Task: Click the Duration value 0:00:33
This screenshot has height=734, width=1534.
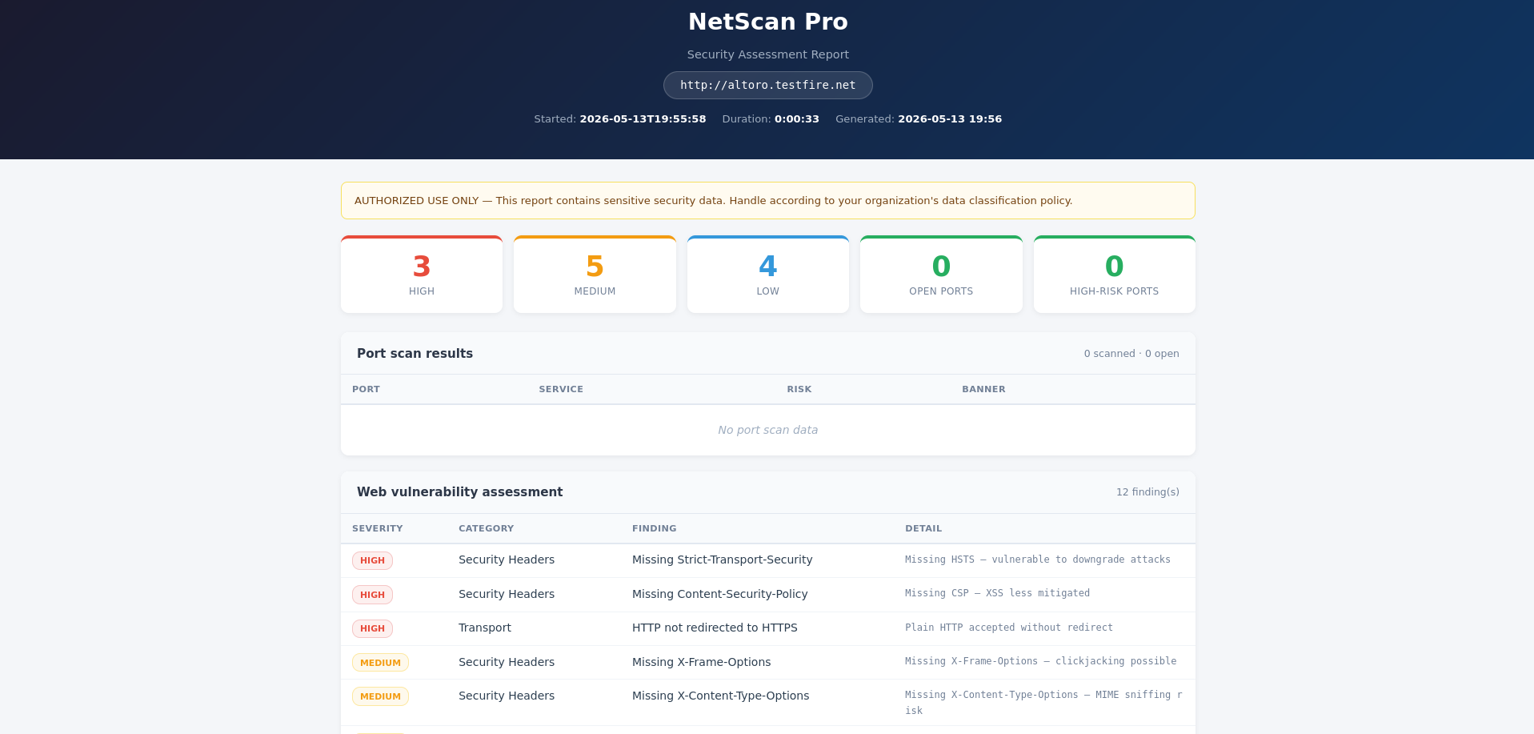Action: click(x=796, y=119)
